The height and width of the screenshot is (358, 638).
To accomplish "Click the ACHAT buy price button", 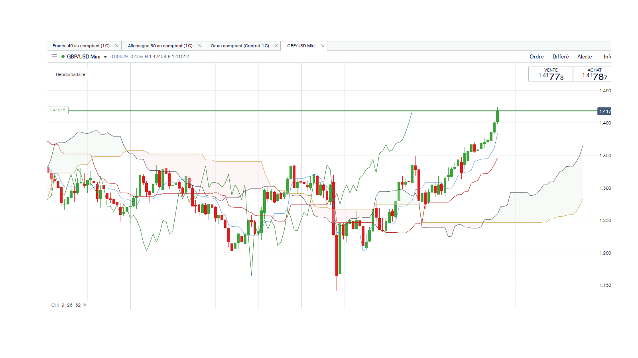I will tap(593, 74).
